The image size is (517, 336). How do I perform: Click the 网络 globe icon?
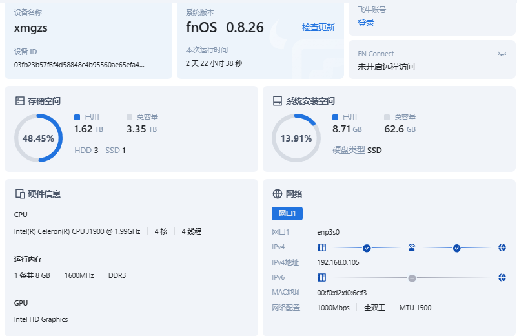pyautogui.click(x=278, y=194)
